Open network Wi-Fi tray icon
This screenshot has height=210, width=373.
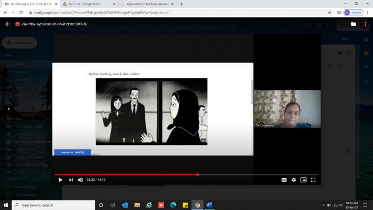(335, 205)
